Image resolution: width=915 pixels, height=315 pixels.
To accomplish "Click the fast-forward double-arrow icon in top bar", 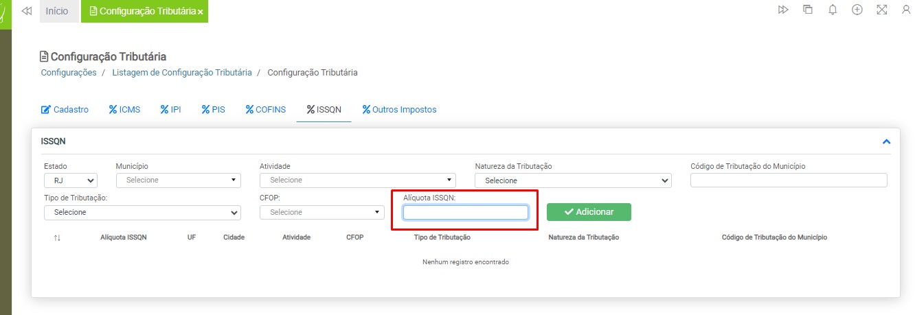I will (x=782, y=10).
